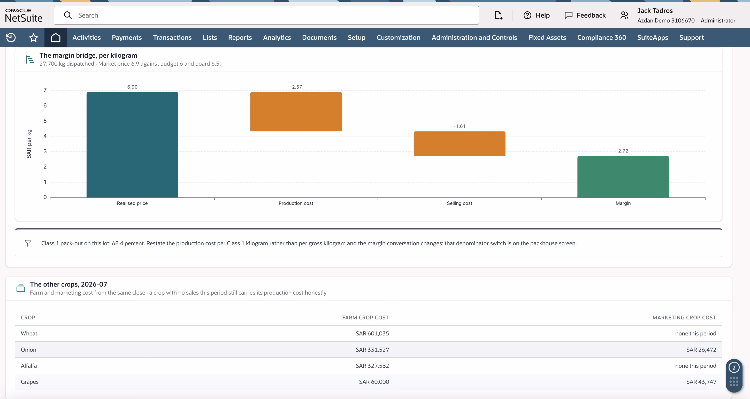This screenshot has width=750, height=399.
Task: Click the -2.57 bar value label
Action: tap(296, 87)
